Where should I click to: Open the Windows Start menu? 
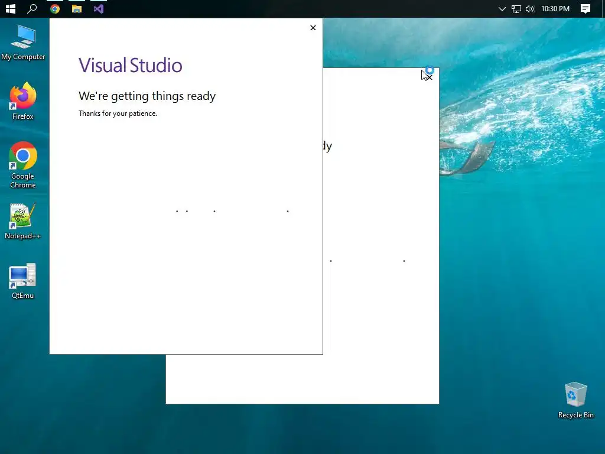pos(11,8)
